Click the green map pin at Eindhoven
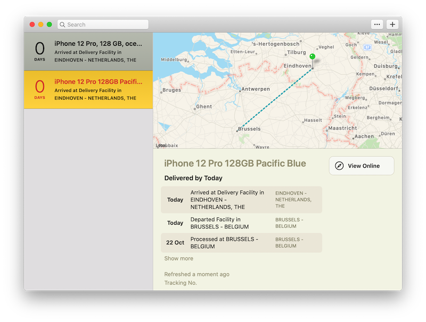The image size is (426, 322). point(313,56)
